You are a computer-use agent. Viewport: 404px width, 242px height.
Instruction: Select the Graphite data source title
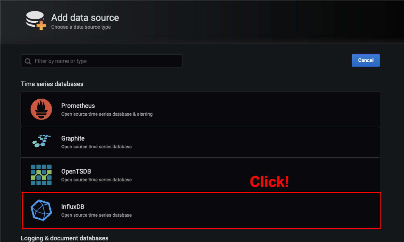click(73, 139)
